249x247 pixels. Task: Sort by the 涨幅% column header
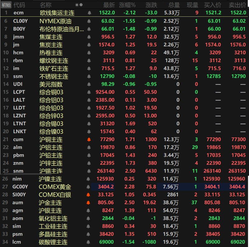127,5
